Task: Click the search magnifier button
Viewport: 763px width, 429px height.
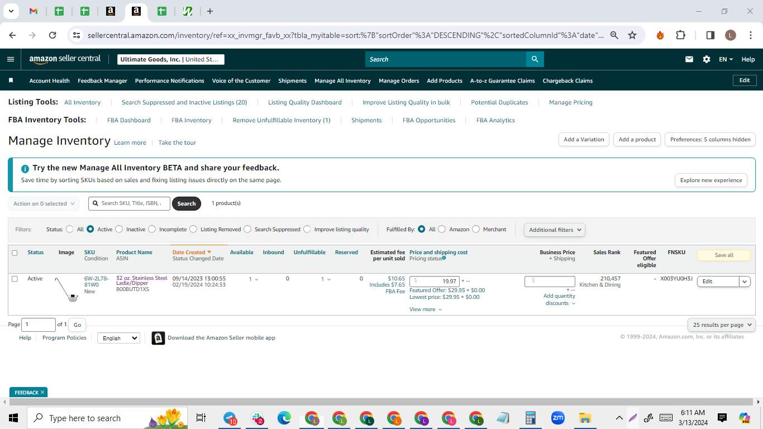Action: pos(535,59)
